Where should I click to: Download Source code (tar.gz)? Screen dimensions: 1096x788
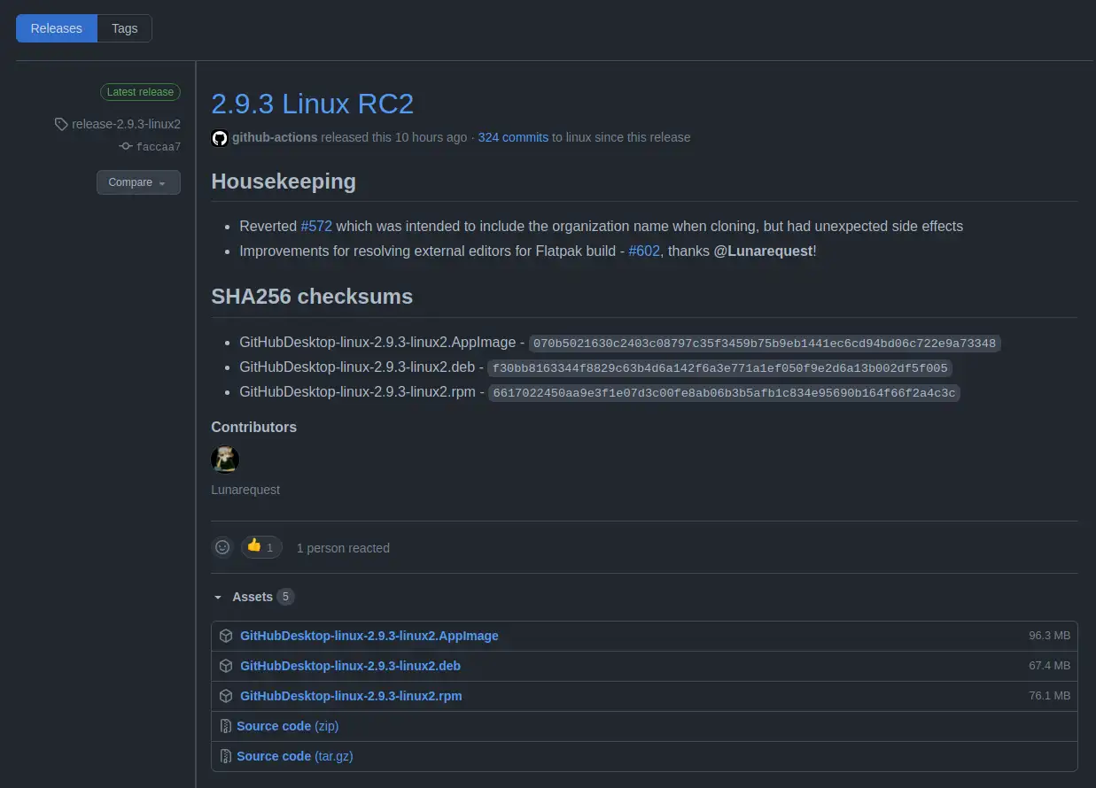[x=295, y=756]
